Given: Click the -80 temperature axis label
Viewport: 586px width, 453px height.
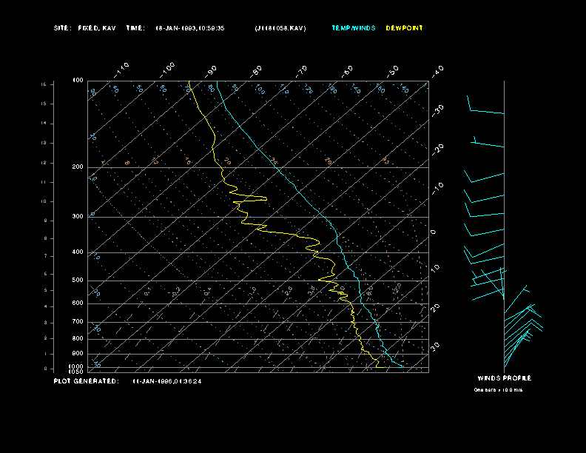Looking at the screenshot, I should point(256,71).
